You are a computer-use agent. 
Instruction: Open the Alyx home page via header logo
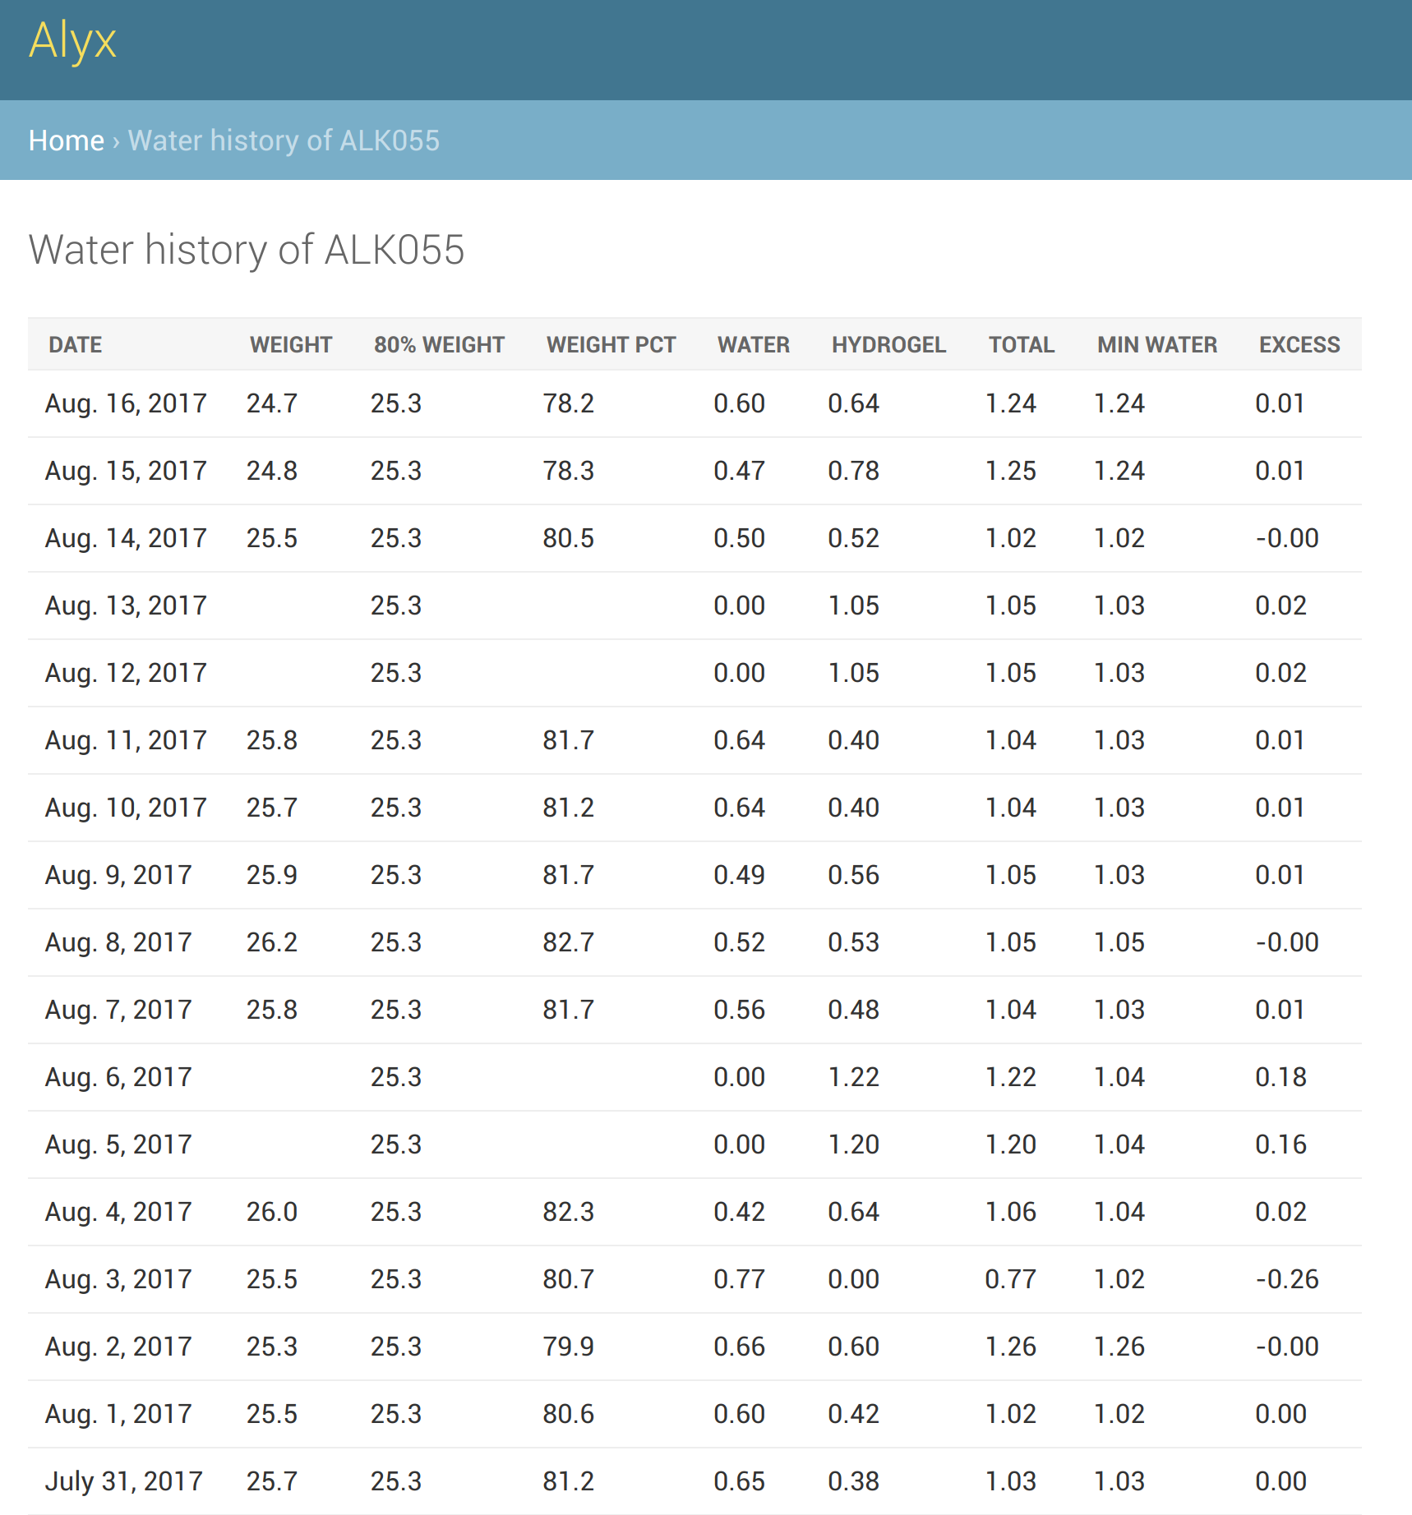[72, 40]
